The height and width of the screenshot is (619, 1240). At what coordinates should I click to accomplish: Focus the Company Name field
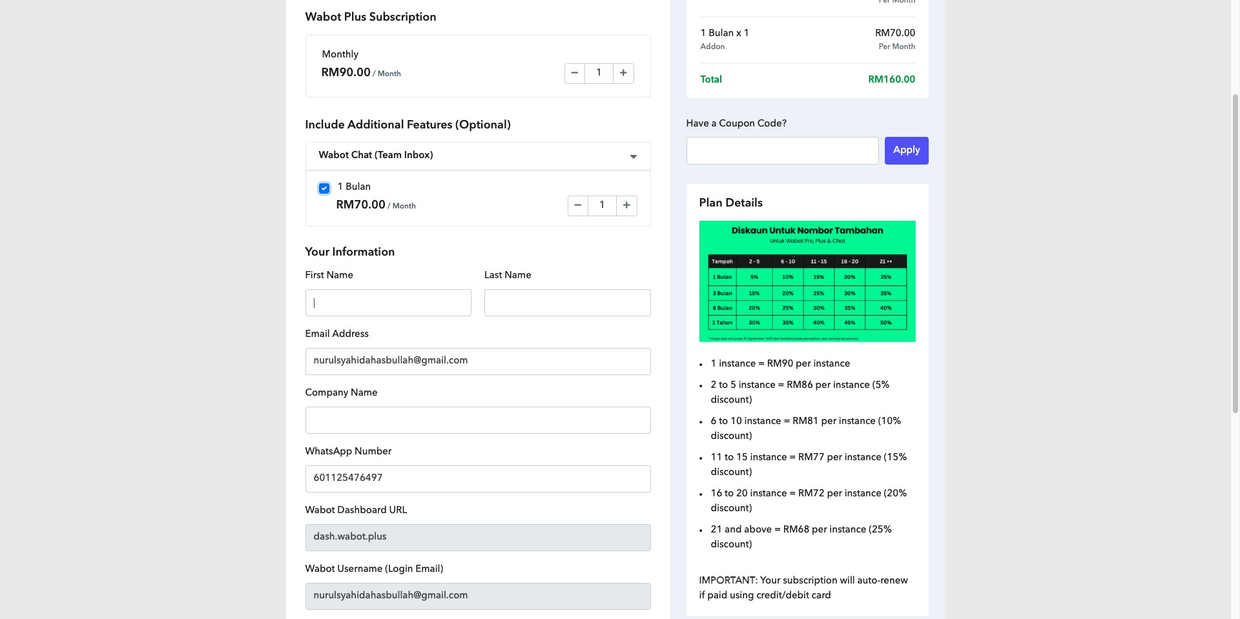point(478,420)
